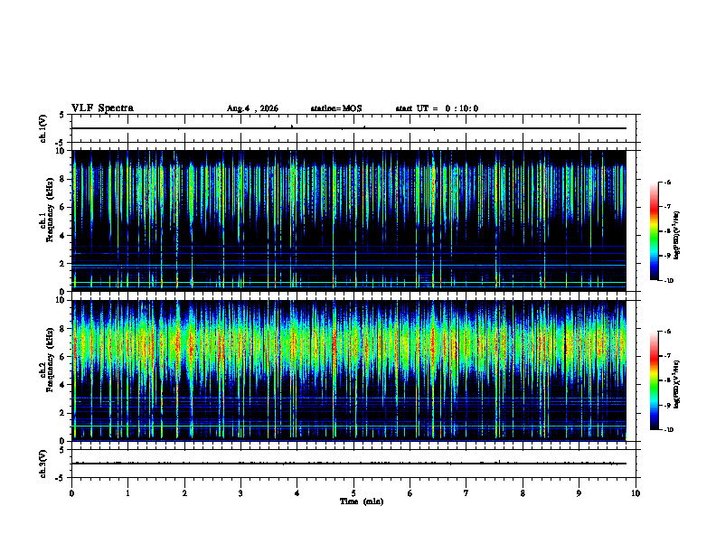Image resolution: width=716 pixels, height=553 pixels.
Task: Click the ch.3 voltage waveform strip
Action: [x=353, y=464]
